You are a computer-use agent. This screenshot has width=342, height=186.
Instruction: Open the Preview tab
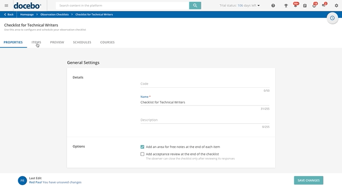tap(57, 42)
